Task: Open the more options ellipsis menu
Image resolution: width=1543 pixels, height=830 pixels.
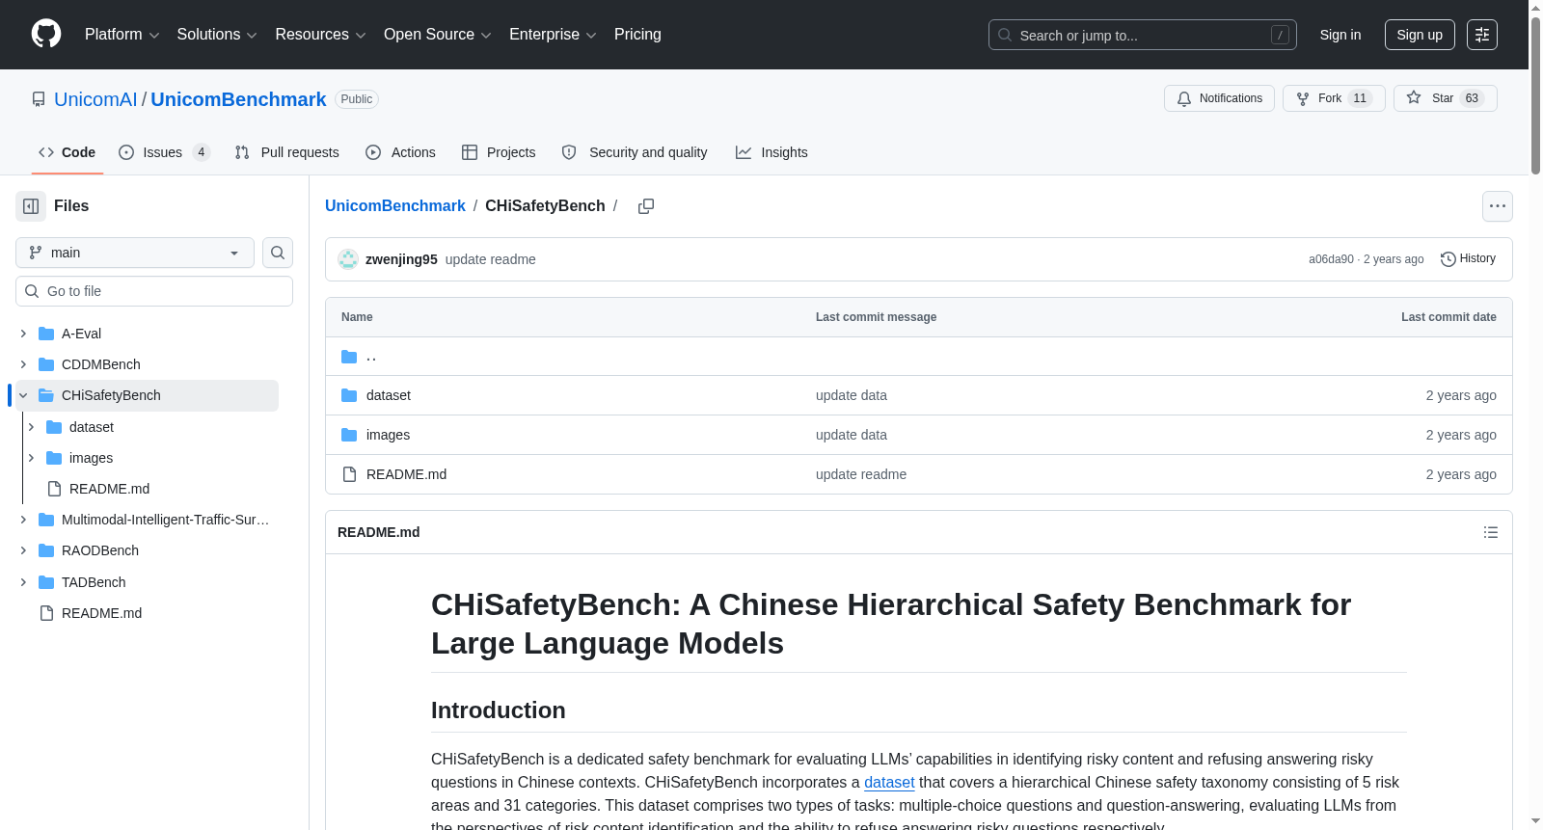Action: coord(1498,206)
